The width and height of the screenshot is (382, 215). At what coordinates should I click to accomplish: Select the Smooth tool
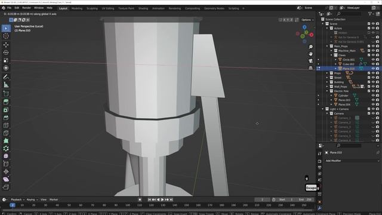6,156
